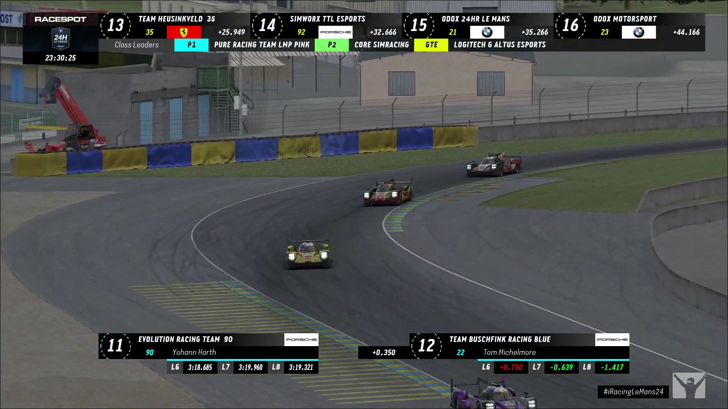Click the red L6 +0.750 delta
The image size is (728, 409).
[x=511, y=367]
